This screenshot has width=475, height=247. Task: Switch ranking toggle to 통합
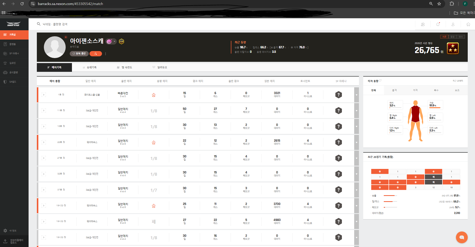coord(452,37)
